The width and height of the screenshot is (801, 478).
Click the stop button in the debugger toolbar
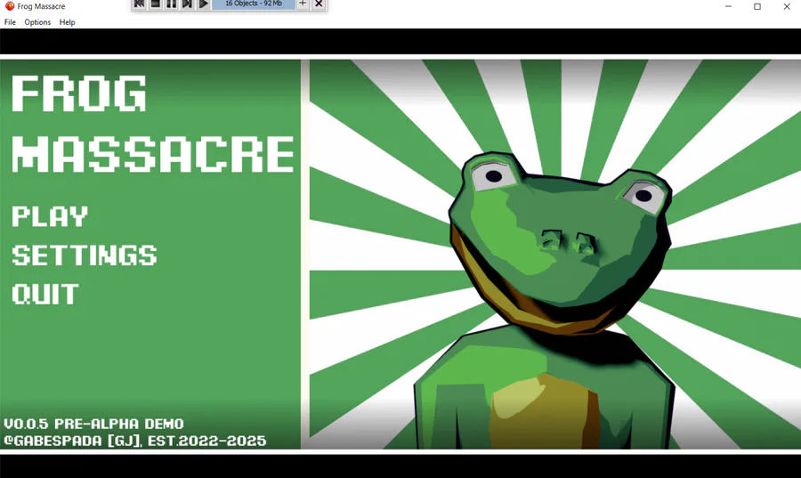(x=155, y=4)
